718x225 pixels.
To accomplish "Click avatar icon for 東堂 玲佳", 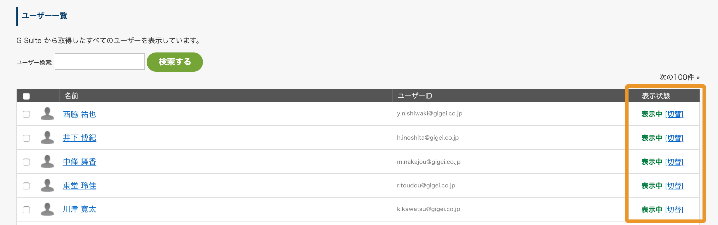I will [x=47, y=185].
